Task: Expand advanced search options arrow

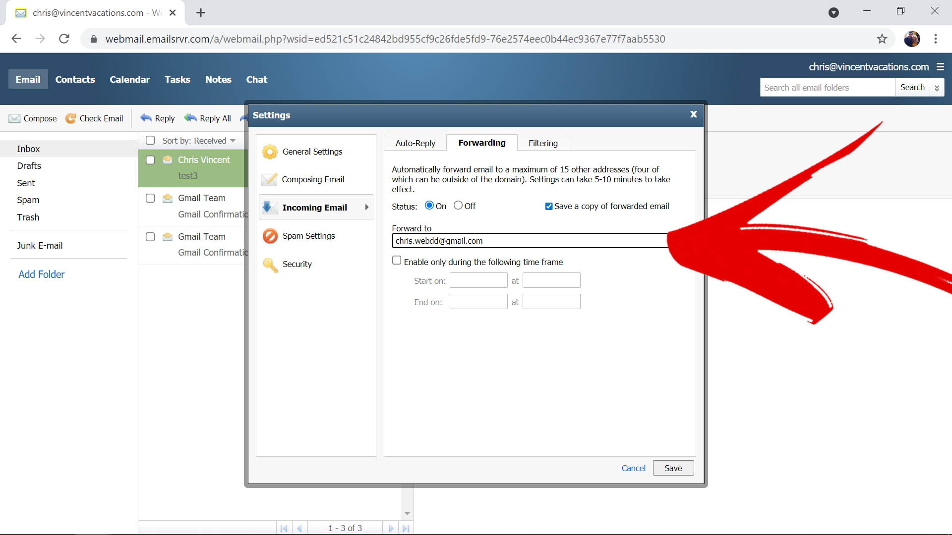Action: pos(937,88)
